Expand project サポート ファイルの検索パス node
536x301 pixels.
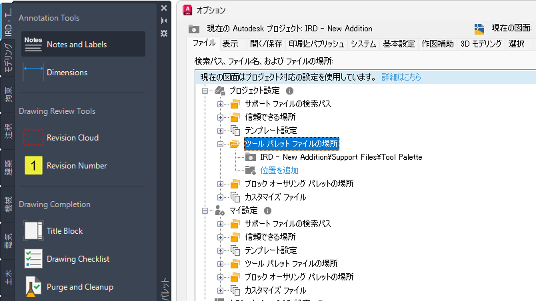point(220,104)
